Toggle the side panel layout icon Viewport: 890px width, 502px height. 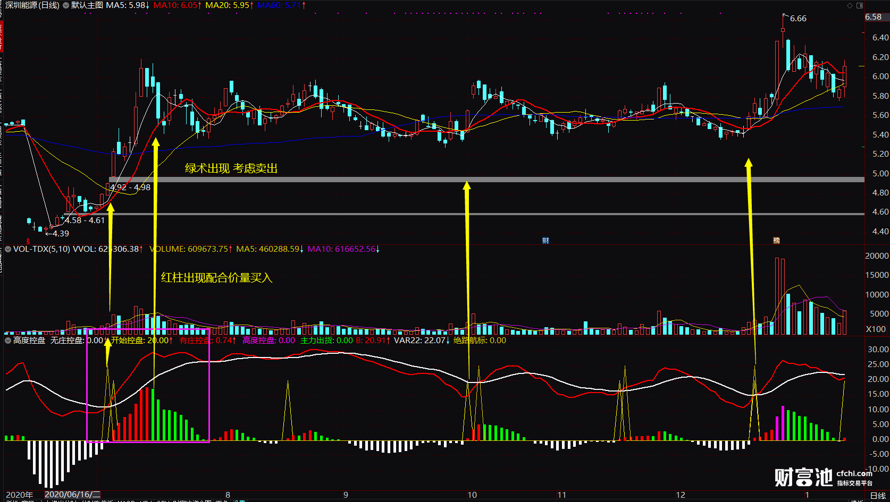pyautogui.click(x=860, y=5)
